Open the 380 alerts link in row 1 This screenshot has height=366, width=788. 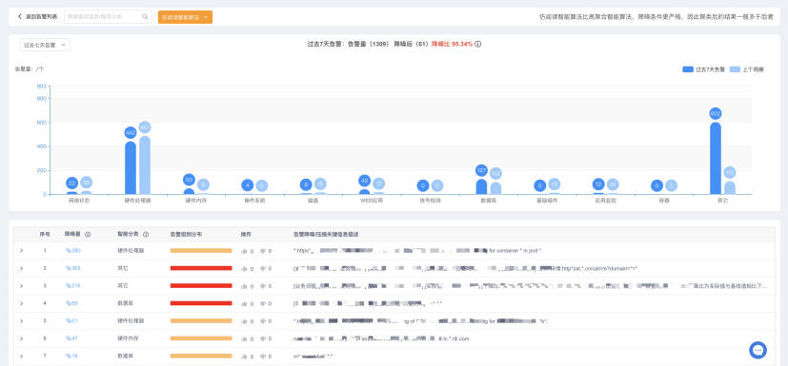tap(72, 251)
